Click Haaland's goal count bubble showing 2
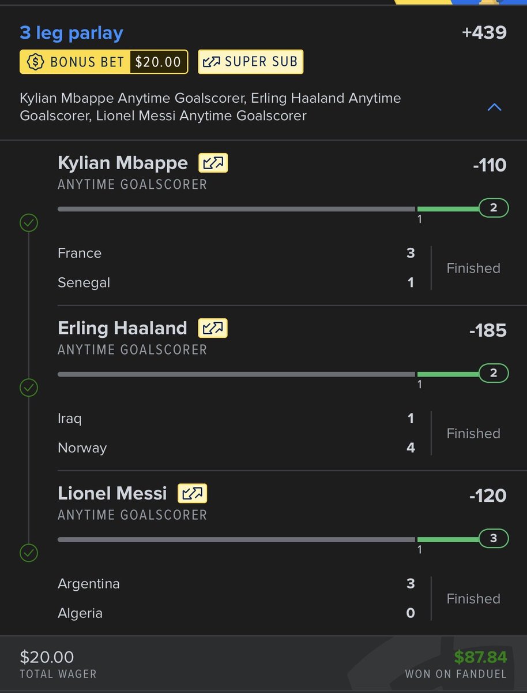Image resolution: width=527 pixels, height=693 pixels. click(x=494, y=373)
